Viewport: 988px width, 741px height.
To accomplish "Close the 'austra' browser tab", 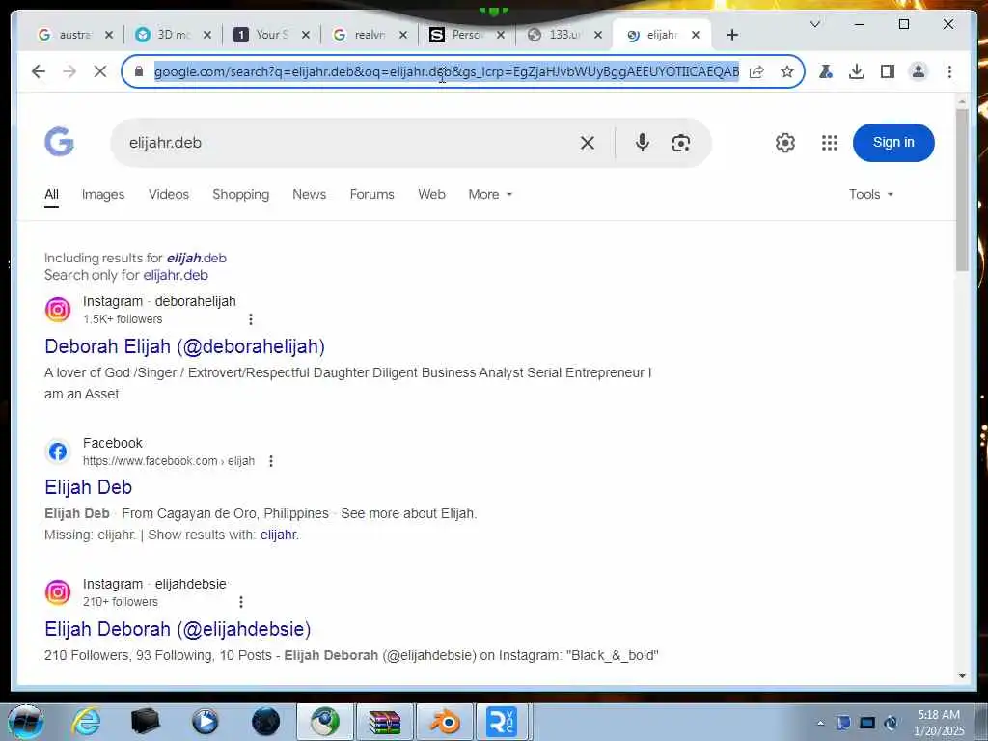I will (109, 36).
